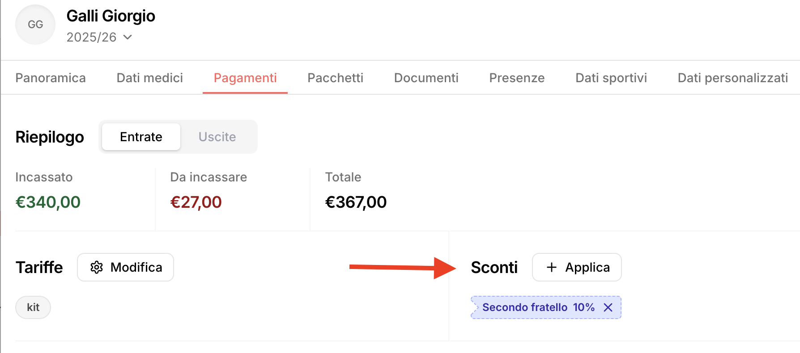Image resolution: width=800 pixels, height=353 pixels.
Task: Switch to the Dati medici tab
Action: click(150, 78)
